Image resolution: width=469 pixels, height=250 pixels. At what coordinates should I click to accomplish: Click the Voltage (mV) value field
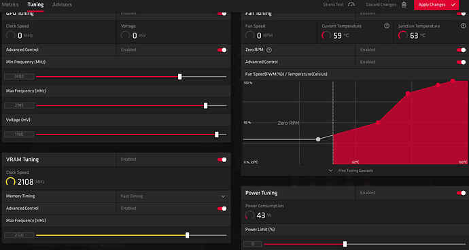(x=20, y=135)
